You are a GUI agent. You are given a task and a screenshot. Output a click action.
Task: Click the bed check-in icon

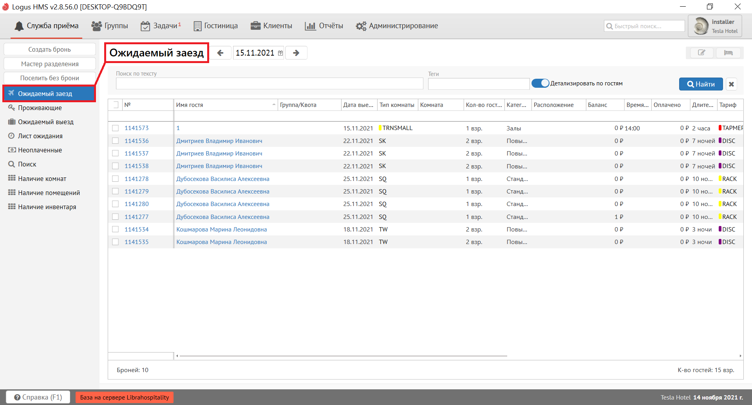coord(728,53)
